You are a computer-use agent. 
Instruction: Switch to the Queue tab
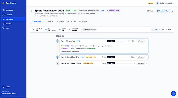60,22
